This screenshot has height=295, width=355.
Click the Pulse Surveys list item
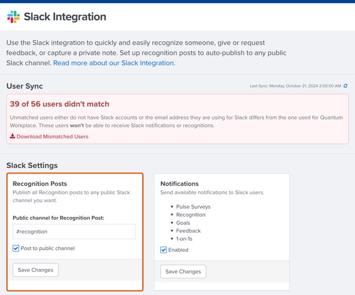193,207
